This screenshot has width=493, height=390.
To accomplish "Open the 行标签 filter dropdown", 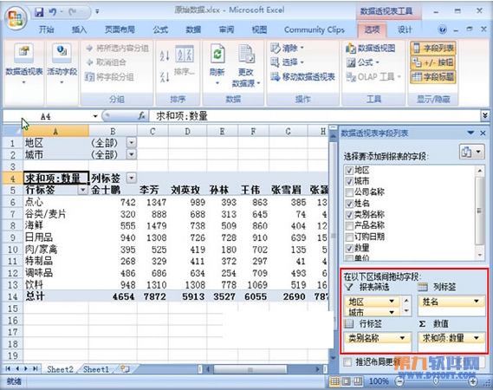I will click(x=82, y=190).
